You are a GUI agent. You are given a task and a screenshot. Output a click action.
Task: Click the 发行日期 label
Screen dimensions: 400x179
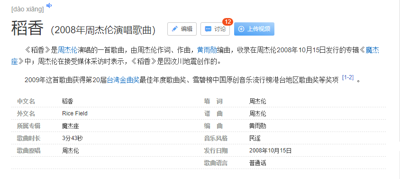pos(216,151)
